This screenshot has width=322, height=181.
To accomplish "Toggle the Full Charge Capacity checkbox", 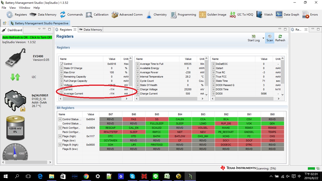I will [x=62, y=81].
